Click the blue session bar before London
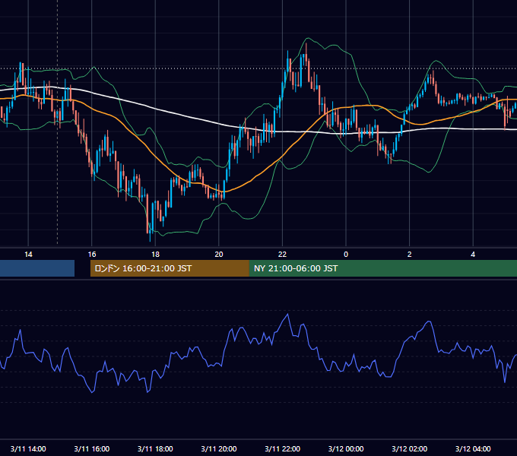 click(37, 268)
